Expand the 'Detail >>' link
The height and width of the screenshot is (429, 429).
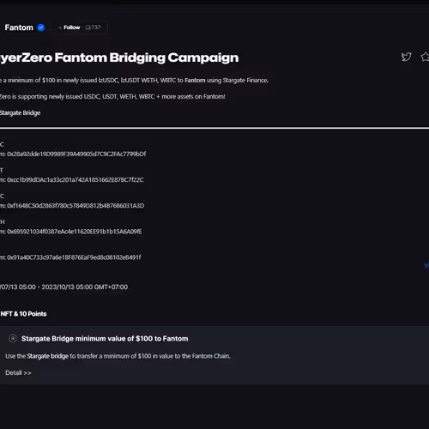click(x=18, y=372)
